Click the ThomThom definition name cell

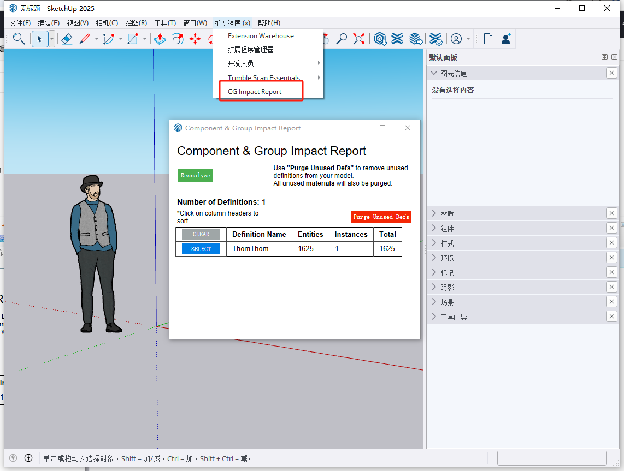pos(259,249)
